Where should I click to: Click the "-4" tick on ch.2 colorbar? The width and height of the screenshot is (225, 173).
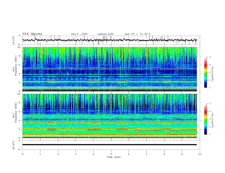[x=209, y=111]
